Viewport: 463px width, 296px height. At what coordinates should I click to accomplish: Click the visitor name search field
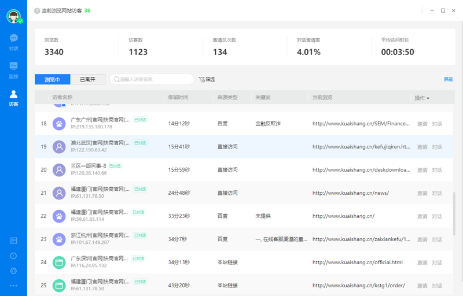tap(152, 80)
